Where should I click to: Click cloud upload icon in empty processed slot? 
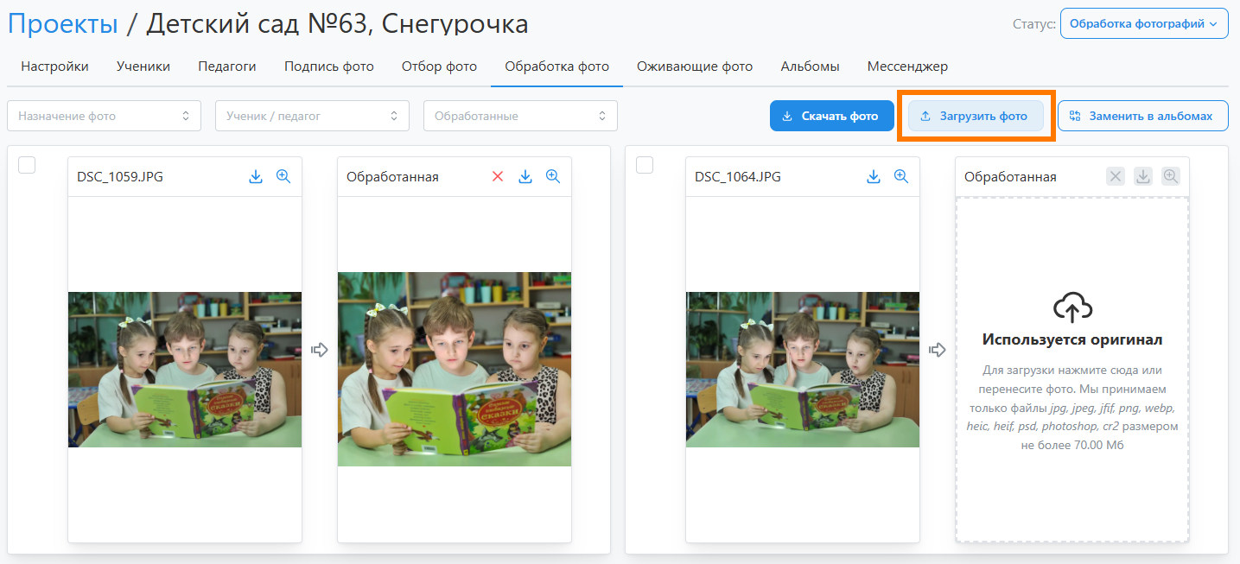(1072, 307)
